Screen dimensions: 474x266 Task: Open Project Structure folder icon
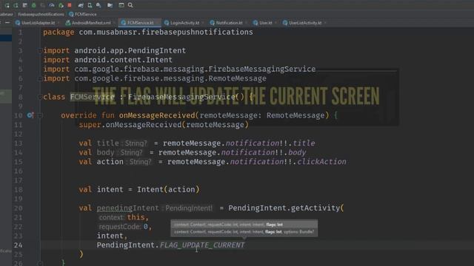click(110, 5)
